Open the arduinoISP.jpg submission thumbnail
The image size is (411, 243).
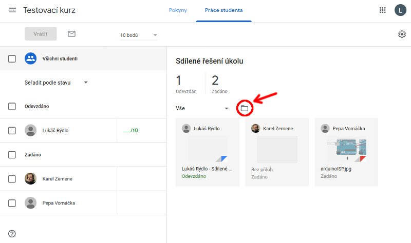point(347,149)
